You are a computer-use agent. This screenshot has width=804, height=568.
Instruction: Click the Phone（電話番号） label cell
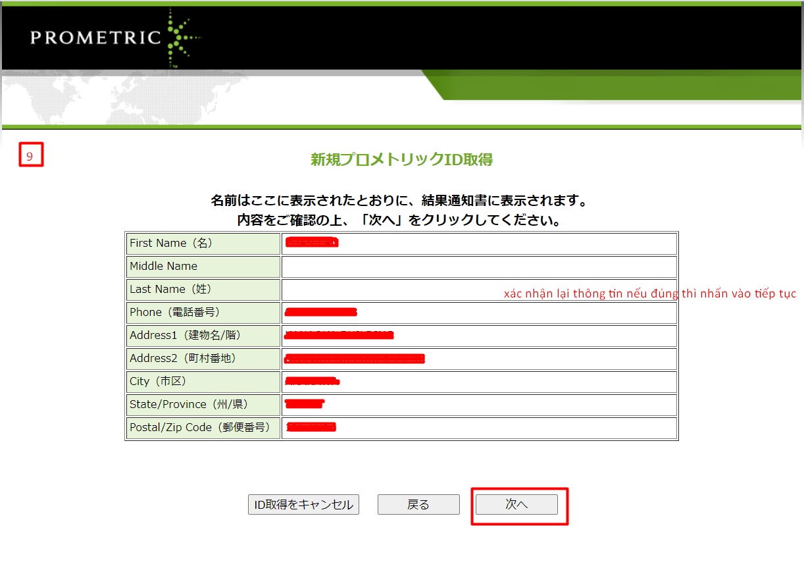[203, 313]
